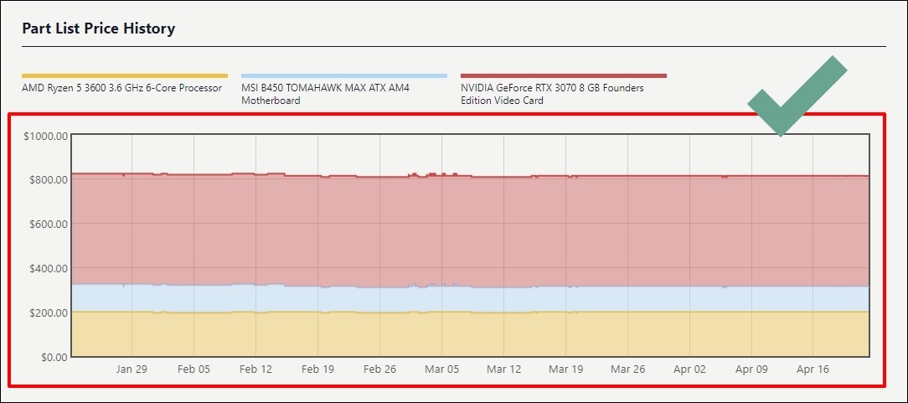908x403 pixels.
Task: Click the Feb 19 date label
Action: click(318, 369)
